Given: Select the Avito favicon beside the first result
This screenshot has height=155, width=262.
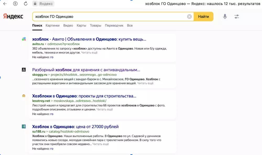Looking at the screenshot, I should click(24, 39).
